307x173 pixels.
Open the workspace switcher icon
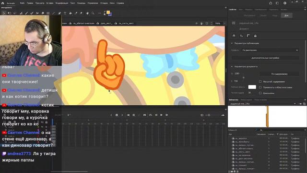277,3
